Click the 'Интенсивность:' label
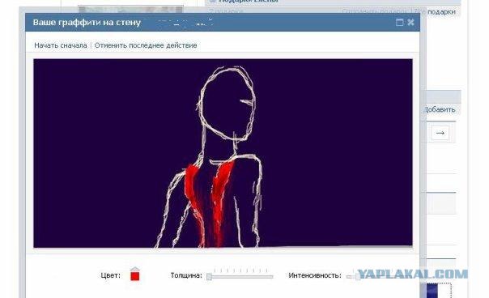The height and width of the screenshot is (298, 489). 315,275
